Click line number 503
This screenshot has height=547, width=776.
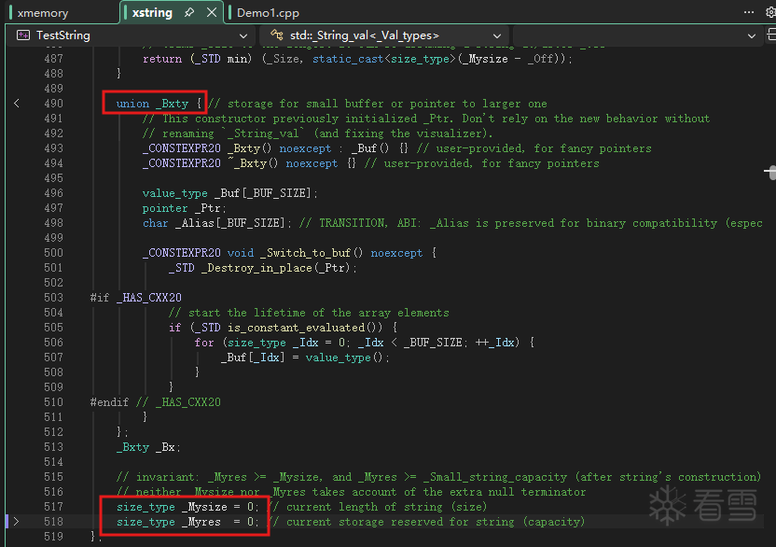[x=53, y=297]
